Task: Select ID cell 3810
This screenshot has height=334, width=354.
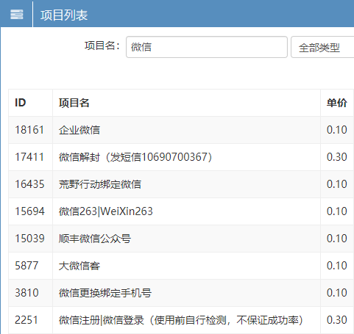Action: [x=26, y=293]
